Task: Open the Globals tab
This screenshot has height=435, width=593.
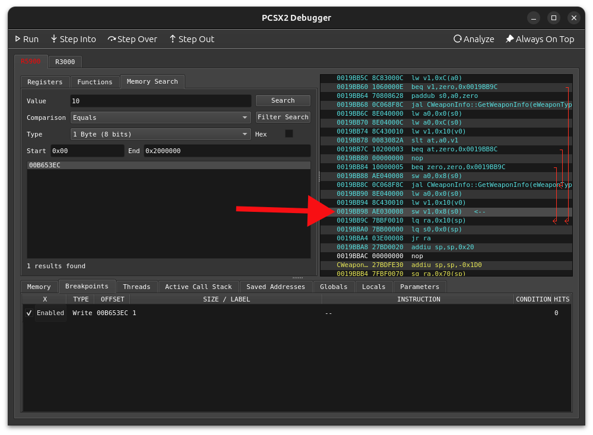Action: 334,287
